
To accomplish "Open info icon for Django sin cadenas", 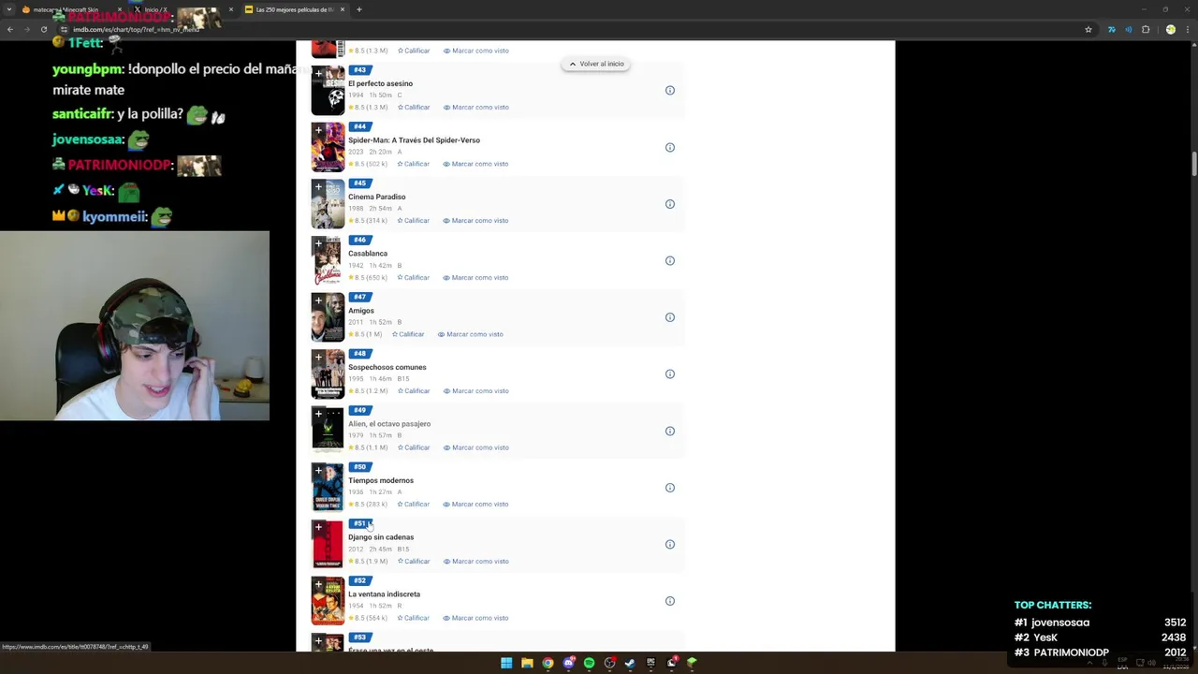I will click(669, 545).
